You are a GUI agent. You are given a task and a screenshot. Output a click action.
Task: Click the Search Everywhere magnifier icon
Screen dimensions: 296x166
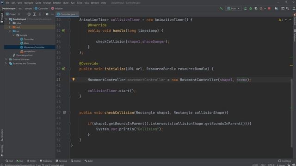point(288,8)
